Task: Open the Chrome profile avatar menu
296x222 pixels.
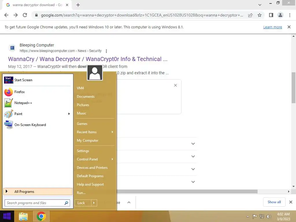Action: [x=280, y=15]
